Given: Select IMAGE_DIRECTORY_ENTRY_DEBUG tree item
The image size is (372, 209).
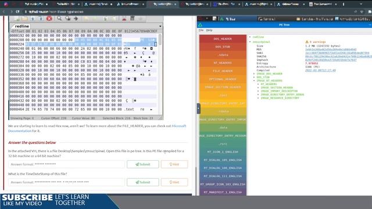Looking at the screenshot, I should pyautogui.click(x=282, y=95).
